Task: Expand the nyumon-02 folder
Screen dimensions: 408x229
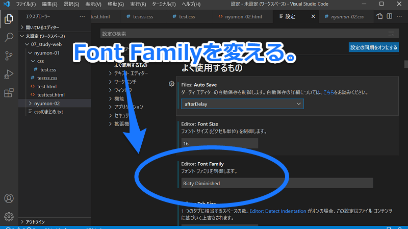Action: click(47, 103)
